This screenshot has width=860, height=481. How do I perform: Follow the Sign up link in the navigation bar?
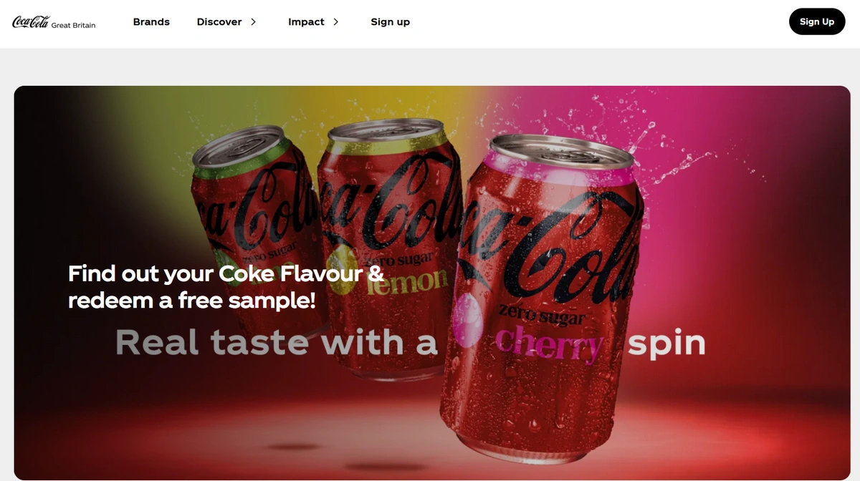coord(390,21)
